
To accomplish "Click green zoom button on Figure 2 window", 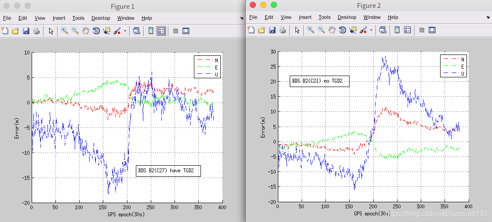I will click(x=274, y=5).
